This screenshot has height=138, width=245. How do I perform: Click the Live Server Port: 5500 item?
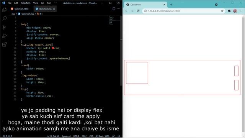coord(103,136)
